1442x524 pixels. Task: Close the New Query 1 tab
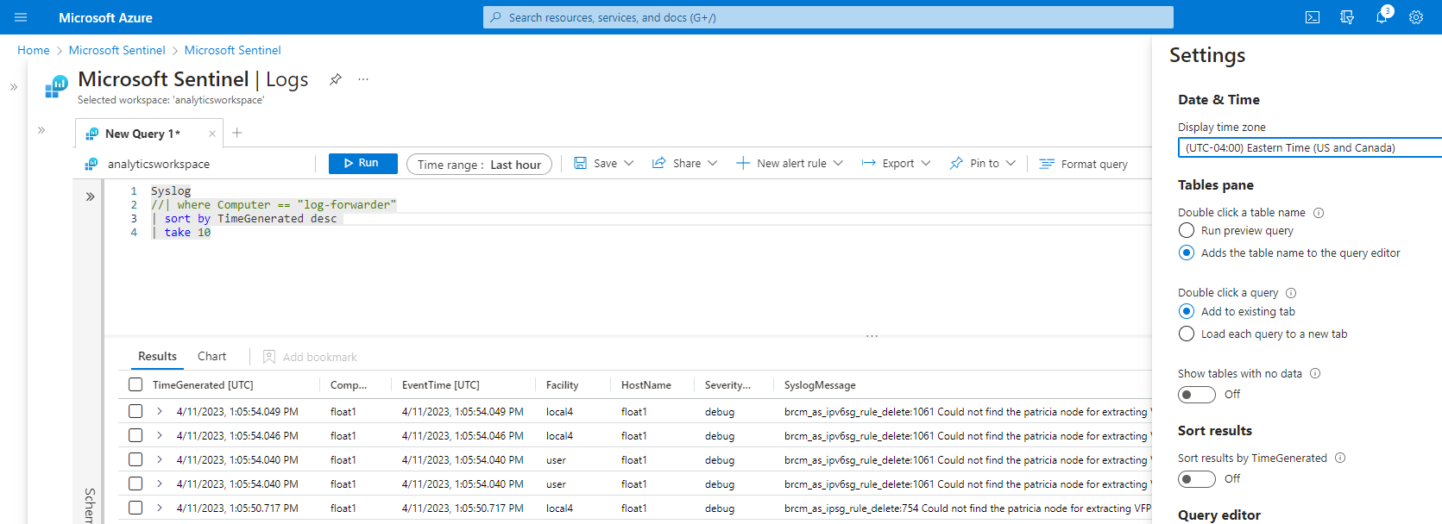[x=212, y=134]
